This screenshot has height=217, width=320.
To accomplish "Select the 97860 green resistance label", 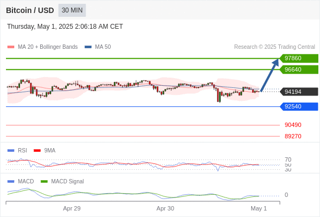I will click(x=299, y=59).
